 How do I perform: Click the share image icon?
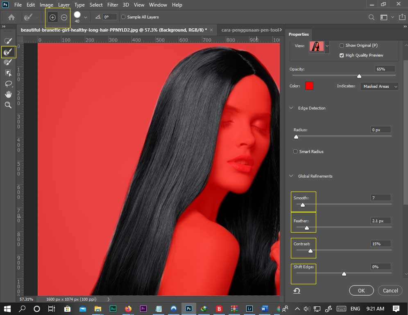pos(402,17)
